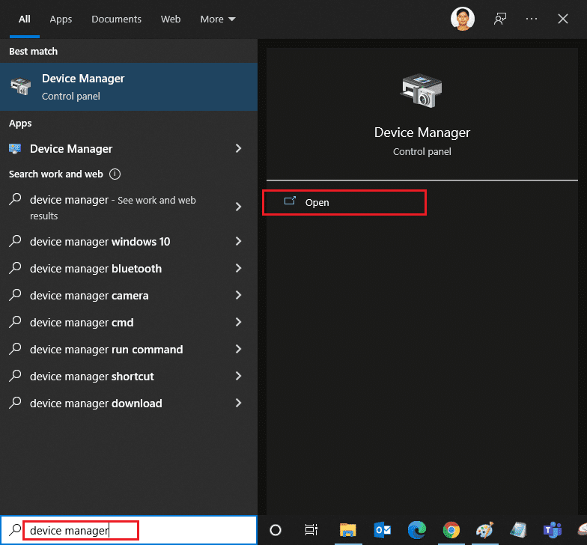This screenshot has width=587, height=545.
Task: Select the Web search tab
Action: pyautogui.click(x=171, y=19)
